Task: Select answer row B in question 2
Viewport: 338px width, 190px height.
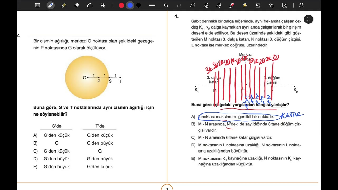Action: [73, 143]
